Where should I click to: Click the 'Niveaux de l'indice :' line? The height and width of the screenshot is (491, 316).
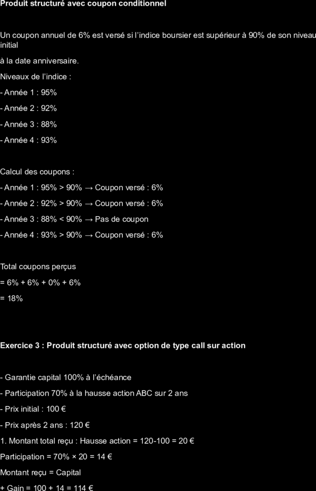(36, 77)
